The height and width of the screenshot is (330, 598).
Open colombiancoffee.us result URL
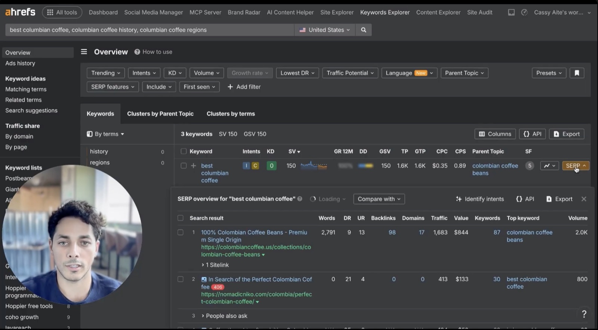click(x=256, y=251)
